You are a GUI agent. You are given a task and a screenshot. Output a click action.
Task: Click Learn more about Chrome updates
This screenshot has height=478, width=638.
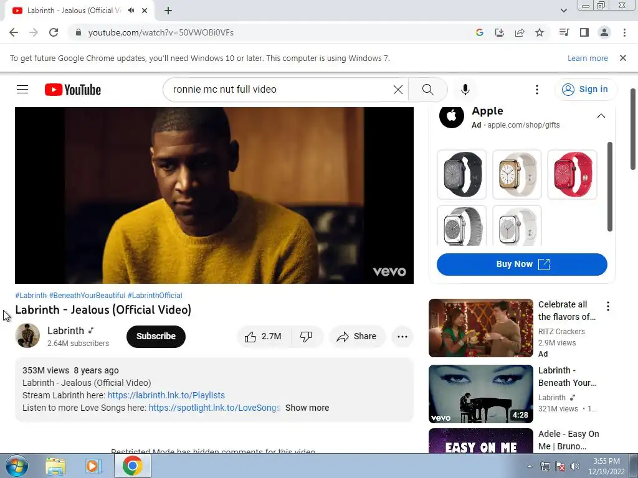pyautogui.click(x=588, y=58)
